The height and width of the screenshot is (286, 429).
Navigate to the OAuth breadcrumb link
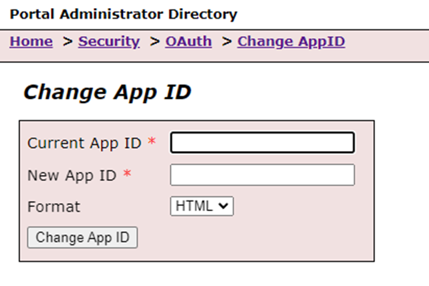(188, 41)
